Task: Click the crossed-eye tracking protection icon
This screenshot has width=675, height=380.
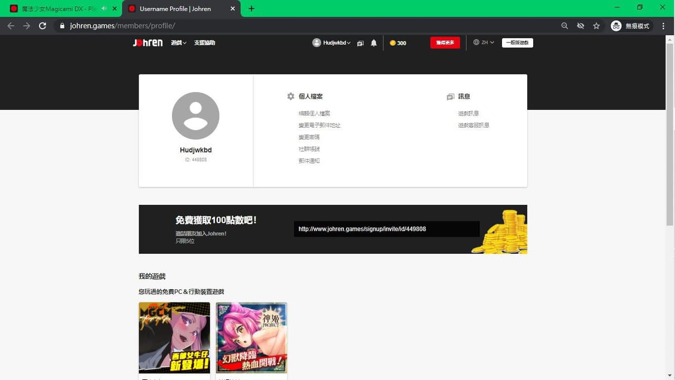Action: click(581, 26)
